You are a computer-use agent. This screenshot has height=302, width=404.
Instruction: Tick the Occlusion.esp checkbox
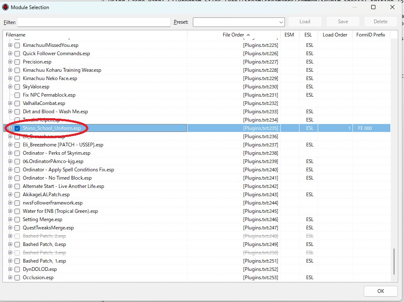coord(17,278)
